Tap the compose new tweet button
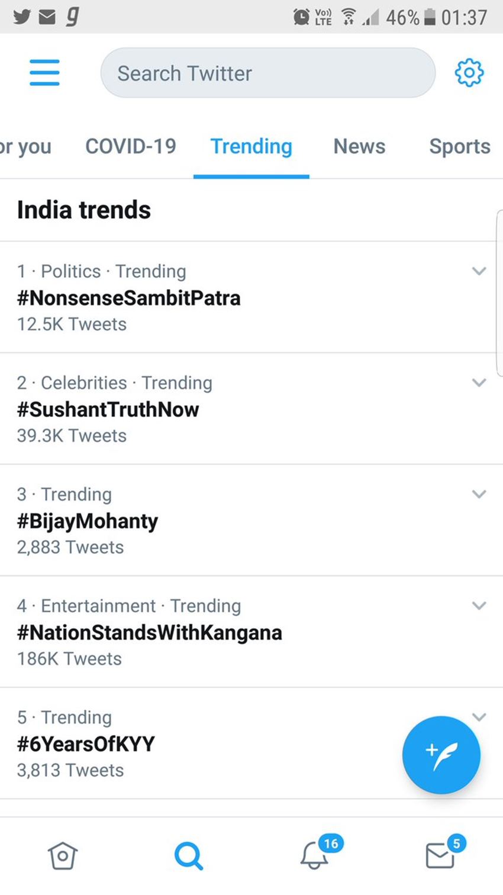Screen dimensions: 503x895 [x=441, y=755]
